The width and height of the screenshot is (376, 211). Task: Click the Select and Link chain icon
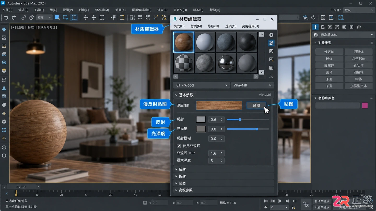click(x=23, y=17)
